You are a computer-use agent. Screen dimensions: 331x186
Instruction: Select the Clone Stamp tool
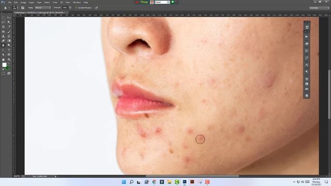(3, 36)
